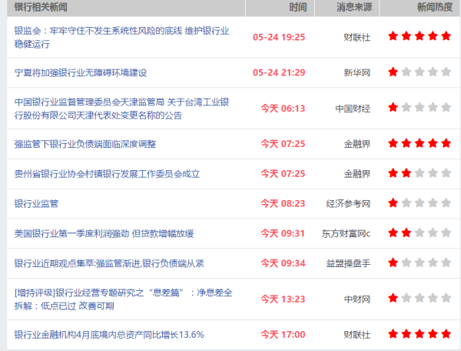Image resolution: width=461 pixels, height=351 pixels.
Task: Click the 今天 13:23 timestamp
Action: [283, 299]
